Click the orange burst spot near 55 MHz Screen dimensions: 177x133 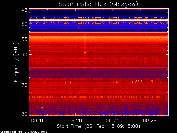pyautogui.click(x=85, y=38)
